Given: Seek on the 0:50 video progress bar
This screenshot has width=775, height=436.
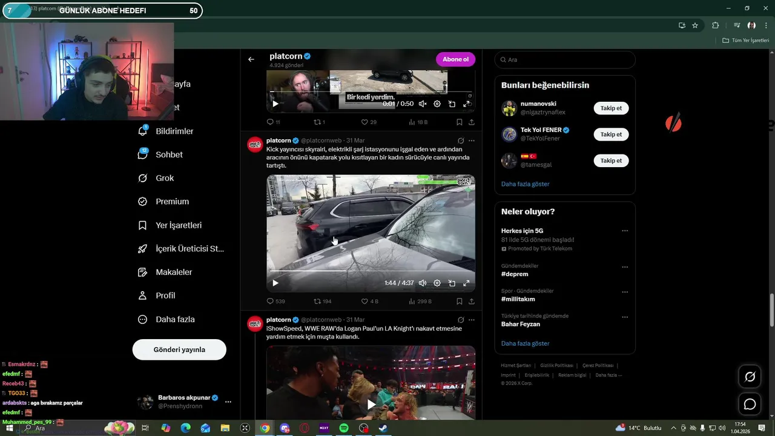Looking at the screenshot, I should click(371, 92).
